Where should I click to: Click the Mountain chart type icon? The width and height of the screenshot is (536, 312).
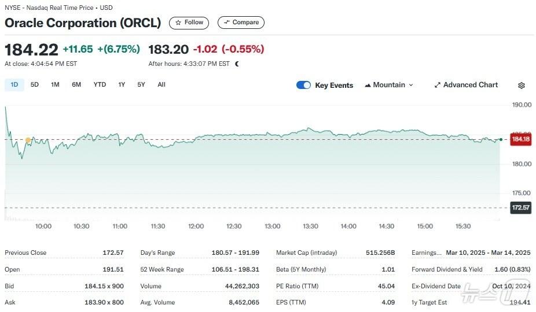(368, 85)
